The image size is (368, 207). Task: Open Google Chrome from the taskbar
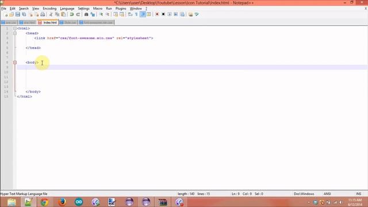(45, 202)
